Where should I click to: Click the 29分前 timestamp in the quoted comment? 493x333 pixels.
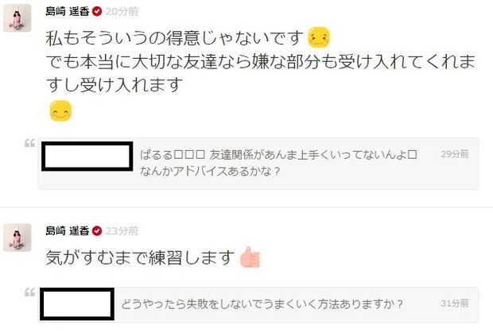(x=455, y=154)
